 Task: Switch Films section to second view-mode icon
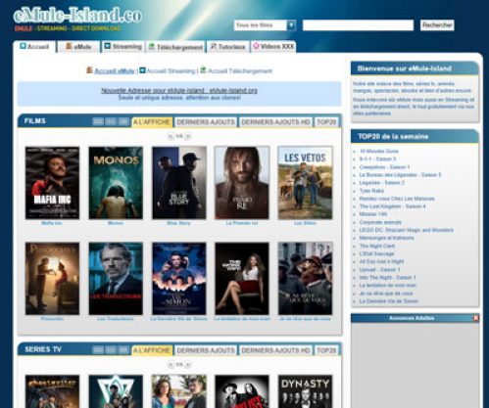coord(111,121)
